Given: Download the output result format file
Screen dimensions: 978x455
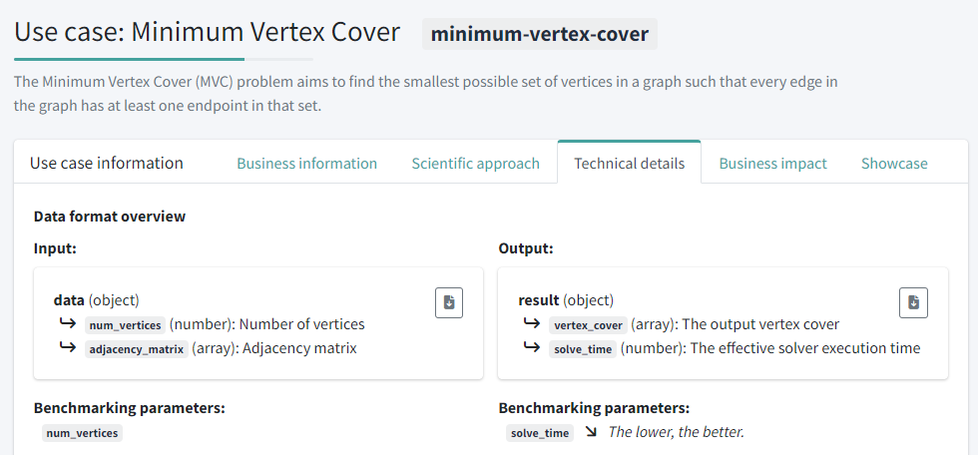Looking at the screenshot, I should [x=913, y=302].
